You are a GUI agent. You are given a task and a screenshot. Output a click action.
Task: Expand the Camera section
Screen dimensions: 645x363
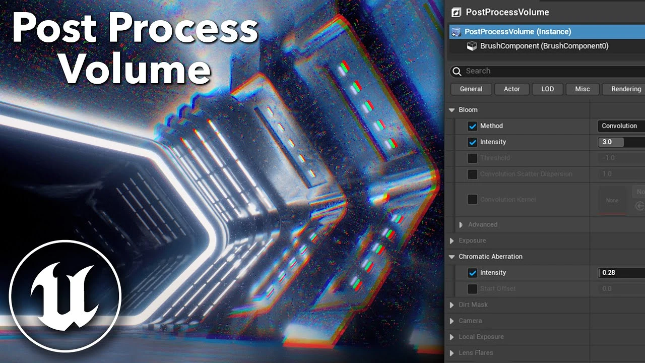tap(452, 321)
